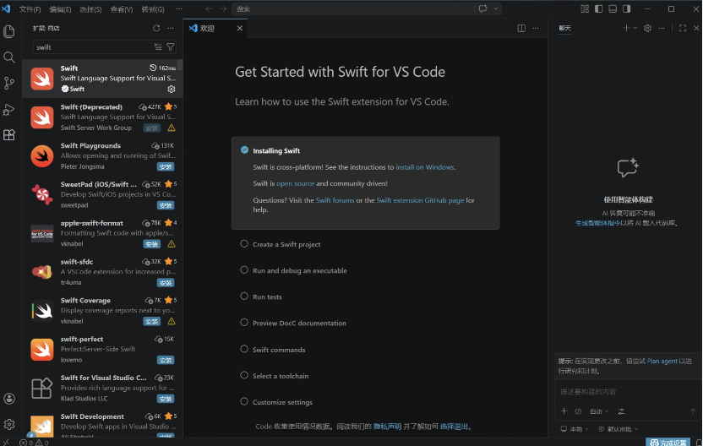Focus the title bar command search field

(x=353, y=9)
